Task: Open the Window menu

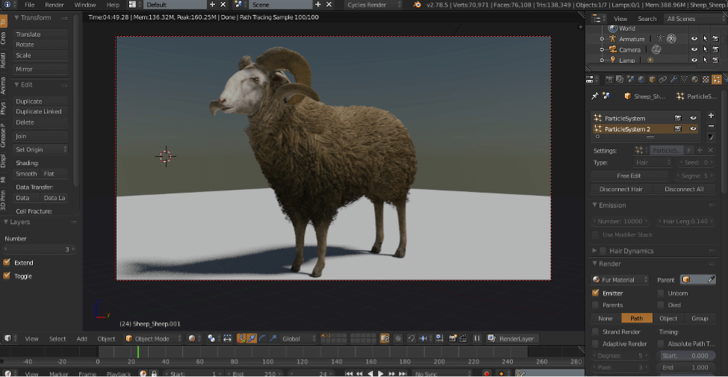Action: pyautogui.click(x=85, y=4)
